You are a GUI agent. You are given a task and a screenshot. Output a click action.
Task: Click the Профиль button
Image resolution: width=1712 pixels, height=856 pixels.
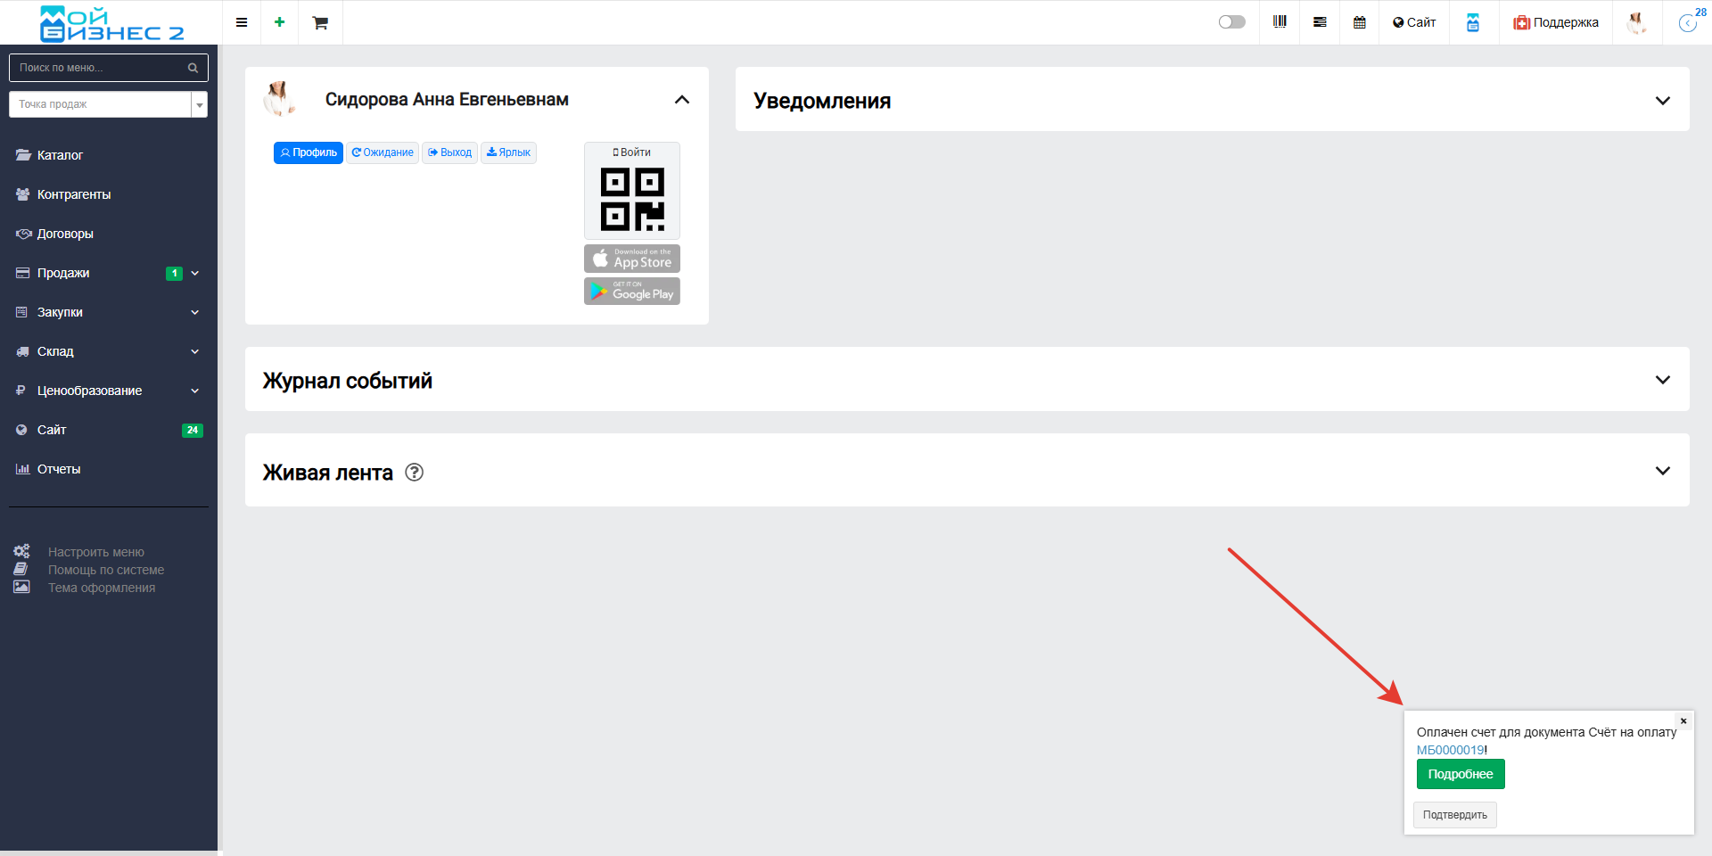pos(309,152)
